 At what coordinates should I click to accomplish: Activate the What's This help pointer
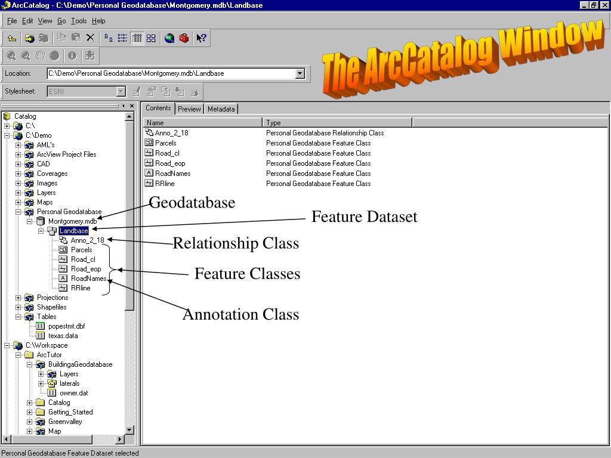click(201, 38)
